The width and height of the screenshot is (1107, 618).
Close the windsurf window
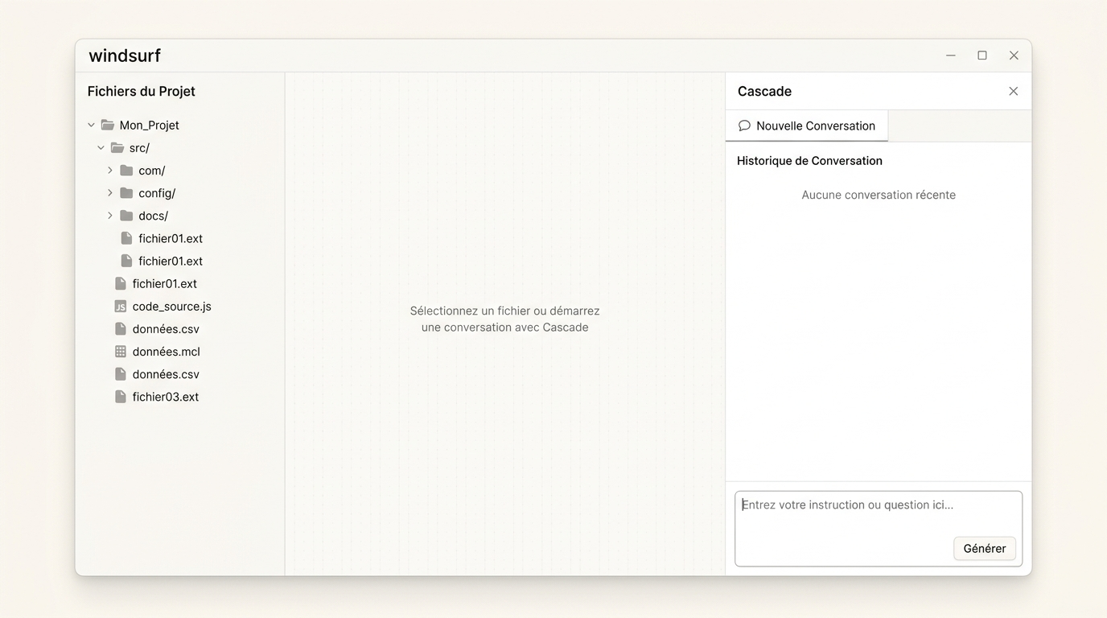coord(1014,56)
